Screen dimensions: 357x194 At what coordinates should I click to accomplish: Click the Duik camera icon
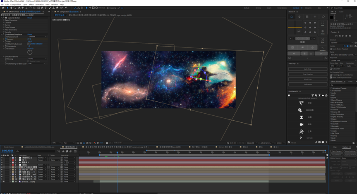pyautogui.click(x=302, y=124)
